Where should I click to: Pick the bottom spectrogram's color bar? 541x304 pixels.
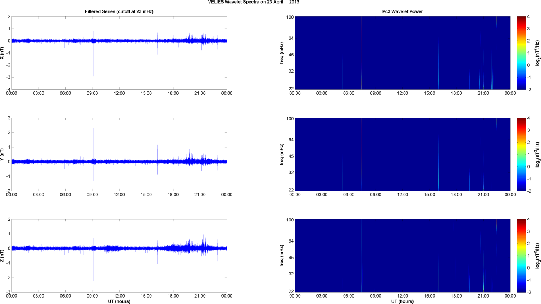521,256
